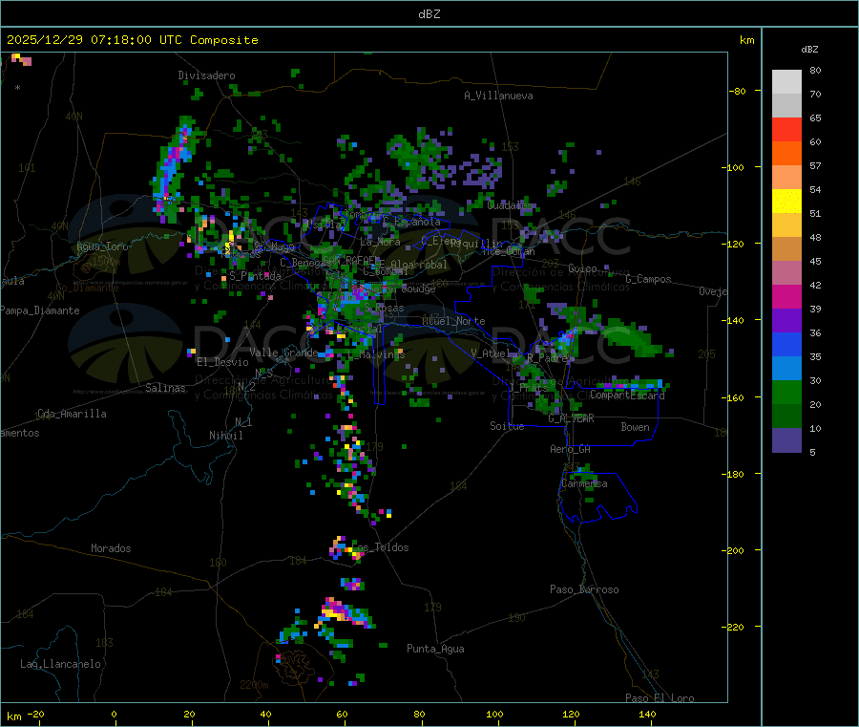The height and width of the screenshot is (727, 859).
Task: Select the red 65 dBZ legend swatch
Action: pos(786,129)
